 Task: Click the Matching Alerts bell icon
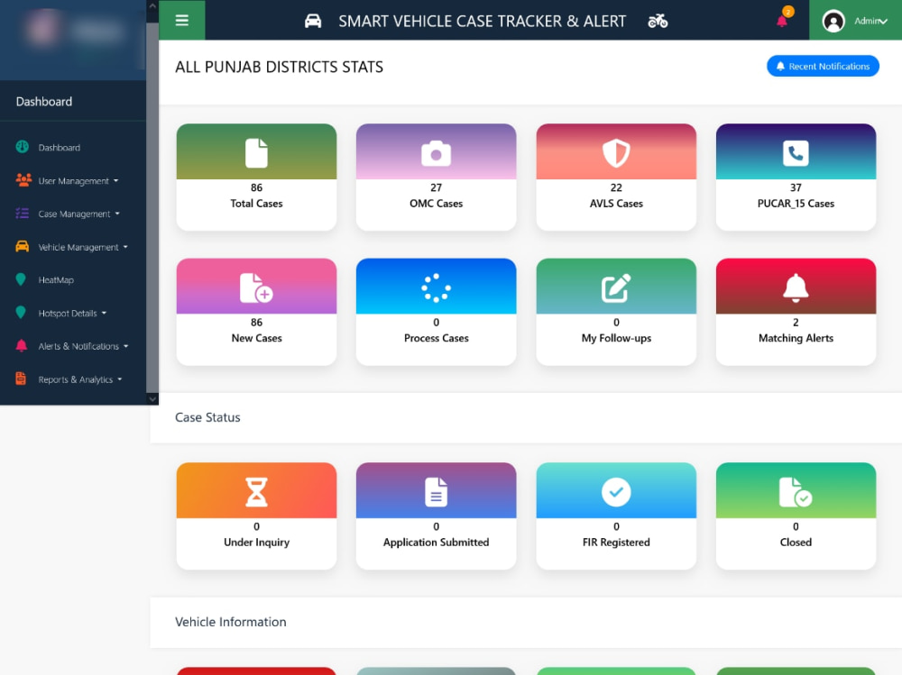pyautogui.click(x=796, y=287)
